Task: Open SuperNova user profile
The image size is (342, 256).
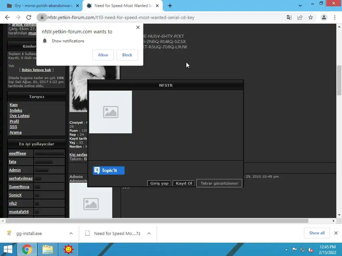Action: coord(19,187)
